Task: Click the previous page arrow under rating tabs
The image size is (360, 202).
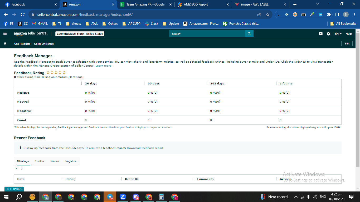Action: (x=17, y=169)
